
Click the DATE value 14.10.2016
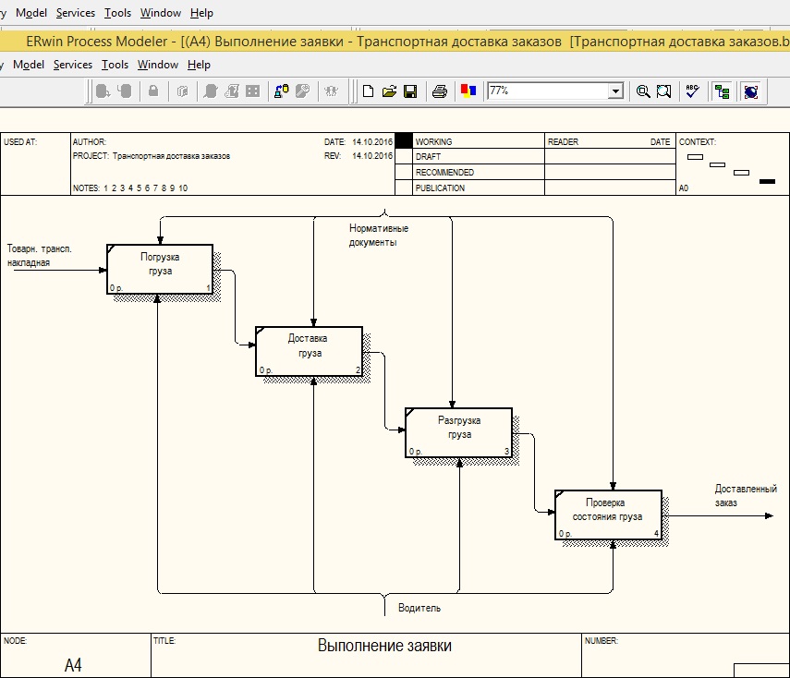(371, 142)
